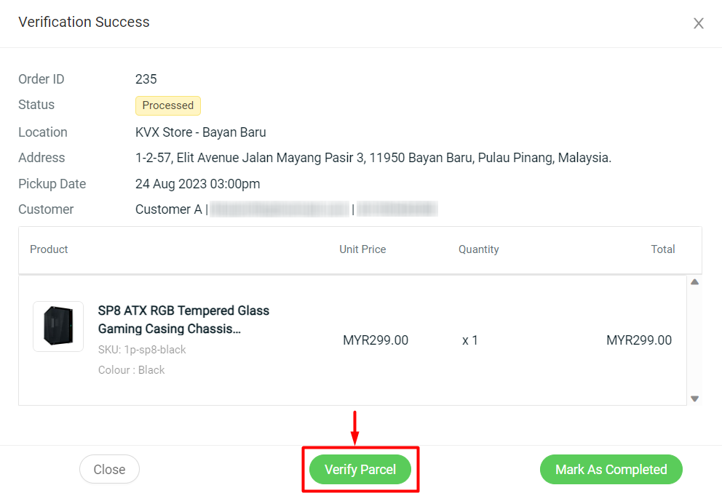The height and width of the screenshot is (501, 722).
Task: Click the Elit Avenue address text
Action: [373, 158]
